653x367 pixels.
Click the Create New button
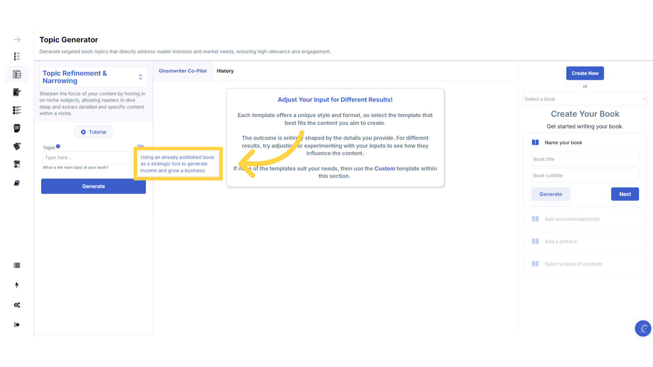(x=585, y=73)
